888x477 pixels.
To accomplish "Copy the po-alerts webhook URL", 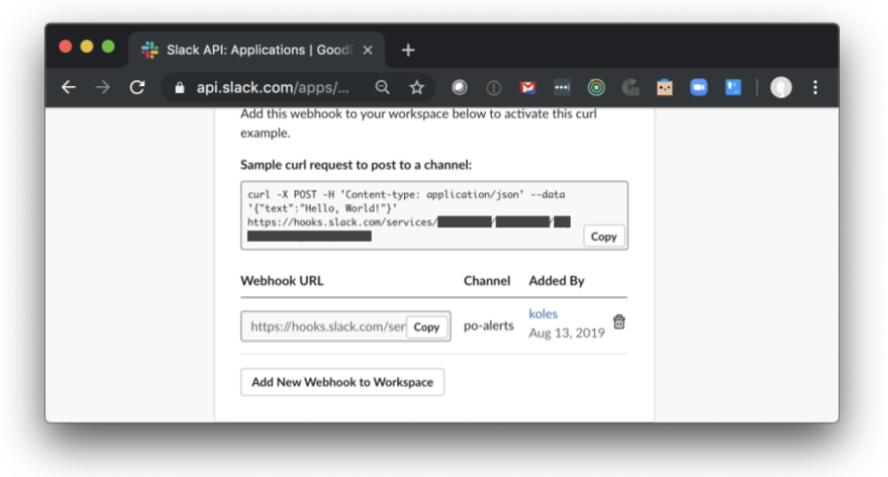I will click(x=426, y=326).
